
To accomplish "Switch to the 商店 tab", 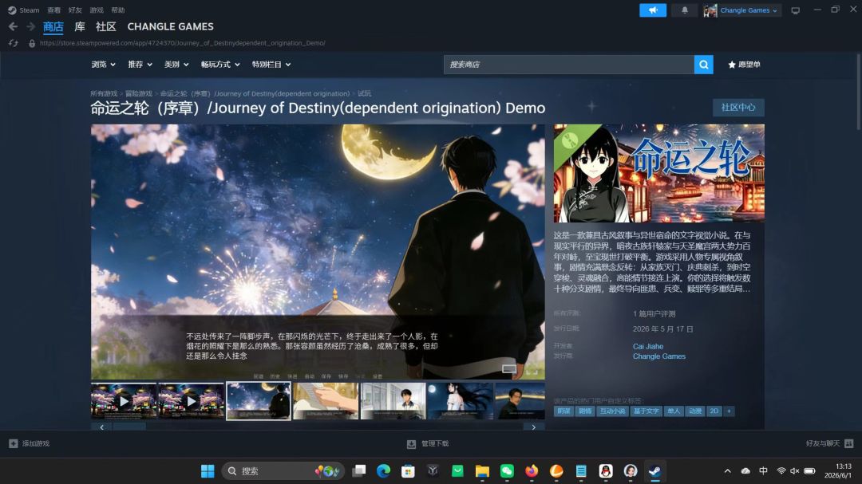I will (53, 26).
